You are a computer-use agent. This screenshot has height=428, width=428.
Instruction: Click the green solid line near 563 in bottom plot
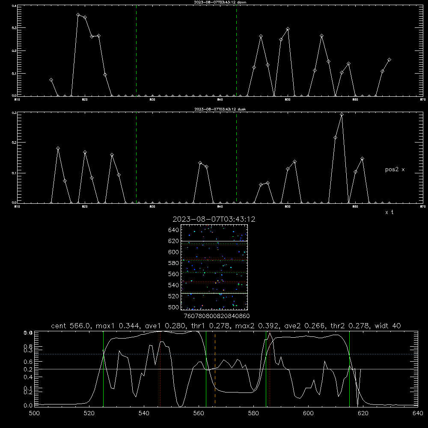pyautogui.click(x=206, y=369)
